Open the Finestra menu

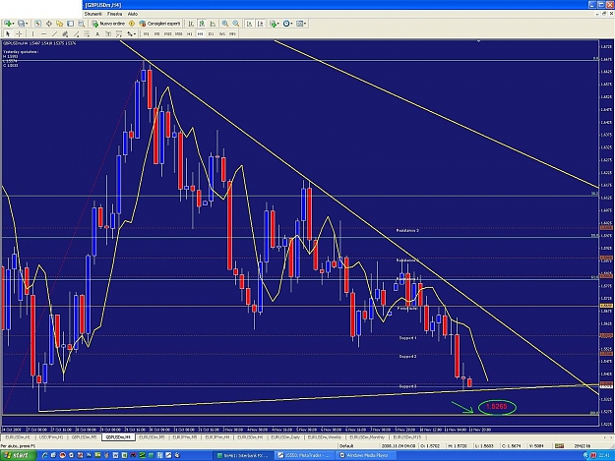point(114,14)
